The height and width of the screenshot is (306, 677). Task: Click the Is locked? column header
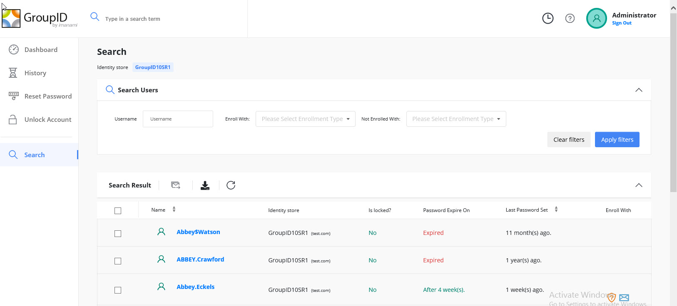[x=380, y=210]
